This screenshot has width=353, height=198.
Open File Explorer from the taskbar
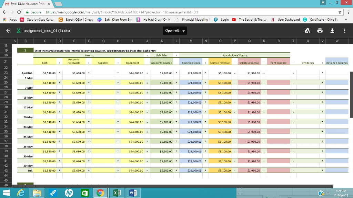(37, 193)
